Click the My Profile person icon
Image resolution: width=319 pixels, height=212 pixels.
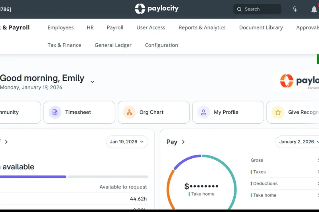pos(204,112)
